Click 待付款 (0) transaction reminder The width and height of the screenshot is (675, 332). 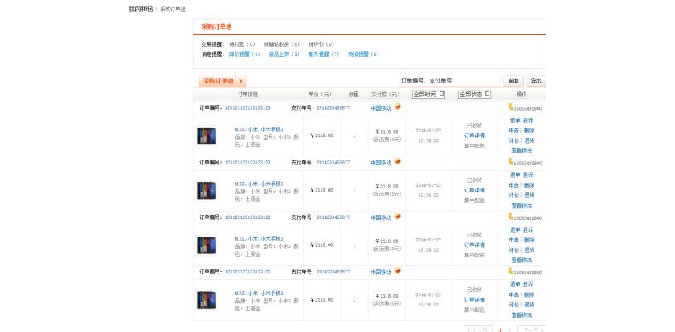click(242, 44)
